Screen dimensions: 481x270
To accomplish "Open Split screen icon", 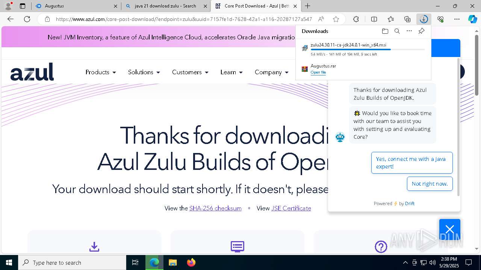I will (374, 19).
